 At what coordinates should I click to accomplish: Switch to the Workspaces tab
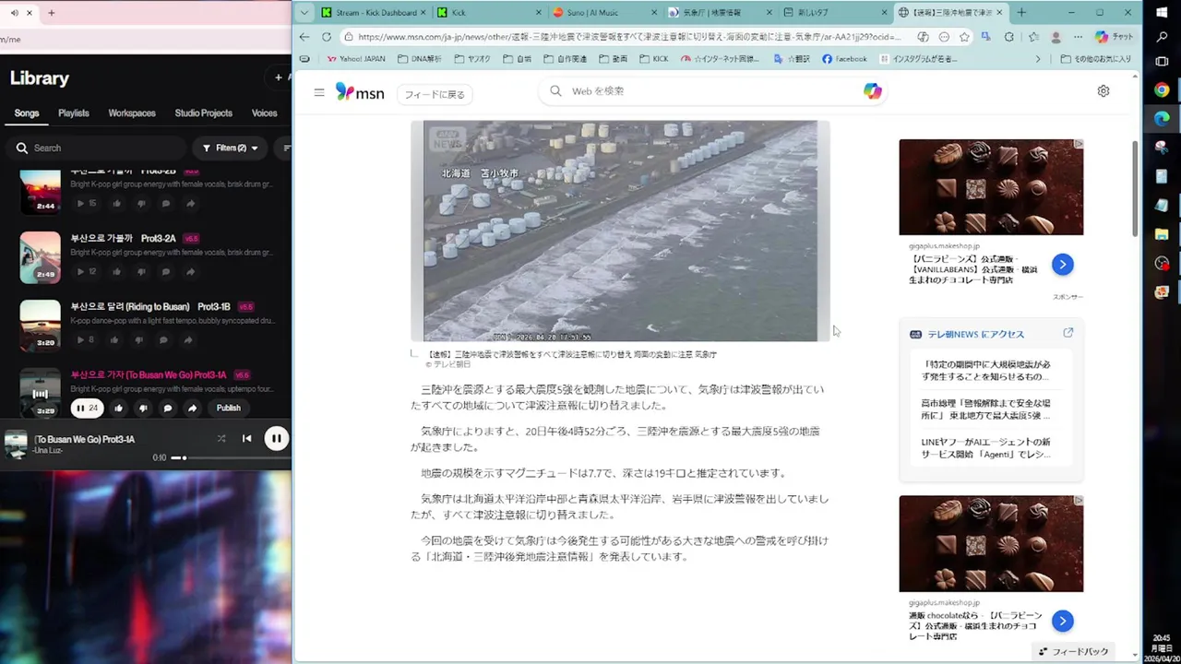coord(132,113)
